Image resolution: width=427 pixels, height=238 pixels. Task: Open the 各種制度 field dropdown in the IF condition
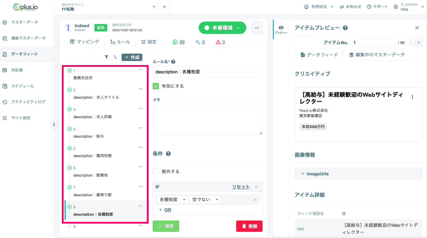(173, 200)
